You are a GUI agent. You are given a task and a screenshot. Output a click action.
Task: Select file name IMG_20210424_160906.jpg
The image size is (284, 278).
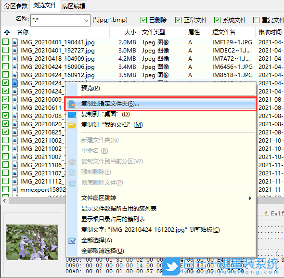click(57, 67)
